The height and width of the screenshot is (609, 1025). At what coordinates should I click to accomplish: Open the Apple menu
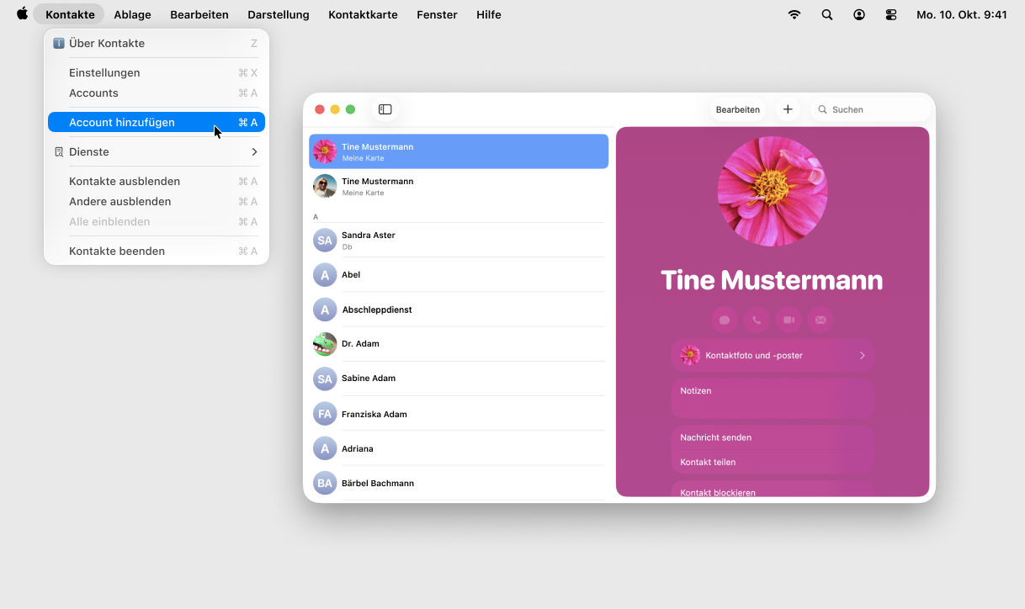(22, 14)
